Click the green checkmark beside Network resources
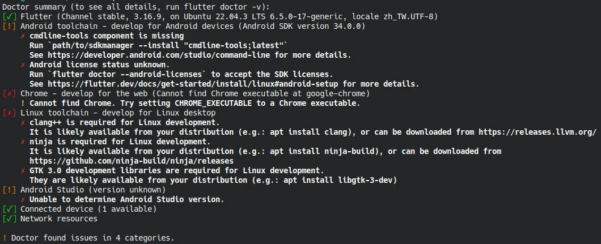The height and width of the screenshot is (244, 601). (9, 219)
